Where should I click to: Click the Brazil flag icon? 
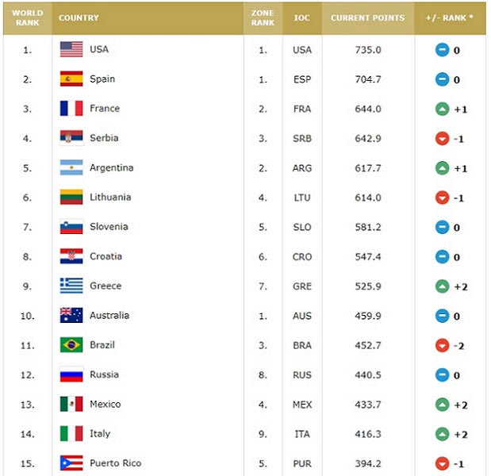point(71,345)
